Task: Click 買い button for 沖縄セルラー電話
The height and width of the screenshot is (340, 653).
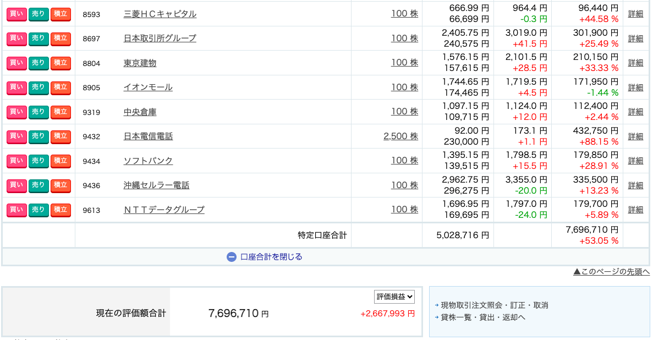Action: pos(17,185)
